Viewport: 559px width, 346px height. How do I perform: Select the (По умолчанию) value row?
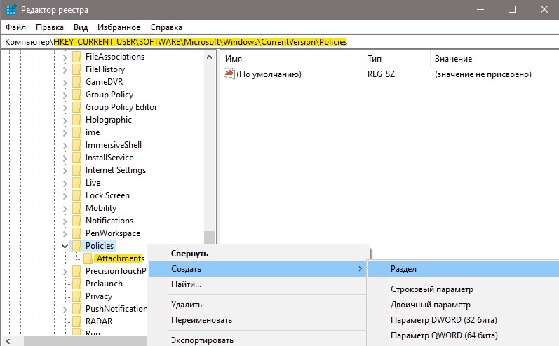[x=390, y=74]
